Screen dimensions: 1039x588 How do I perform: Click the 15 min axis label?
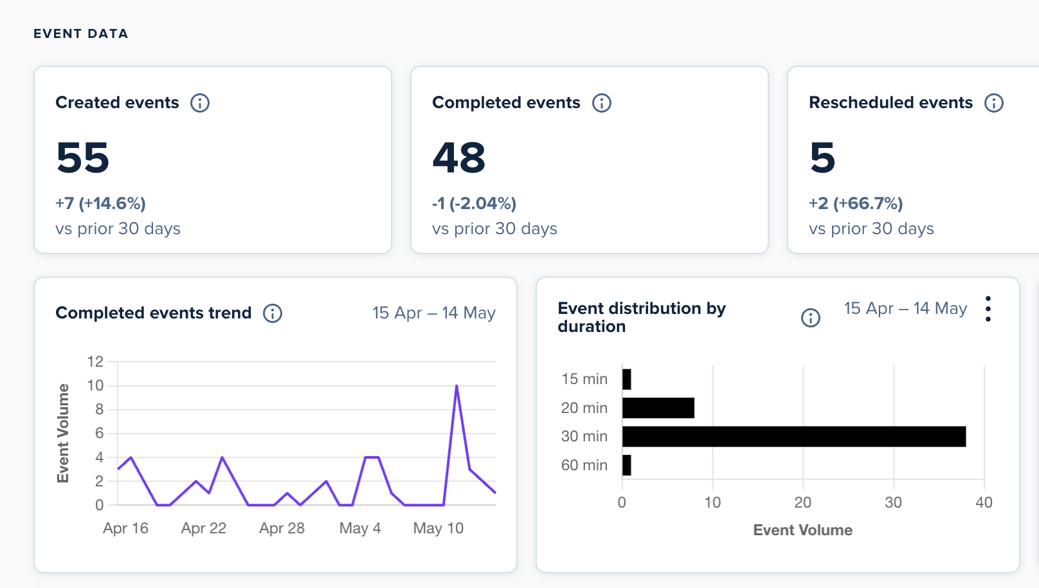tap(584, 379)
